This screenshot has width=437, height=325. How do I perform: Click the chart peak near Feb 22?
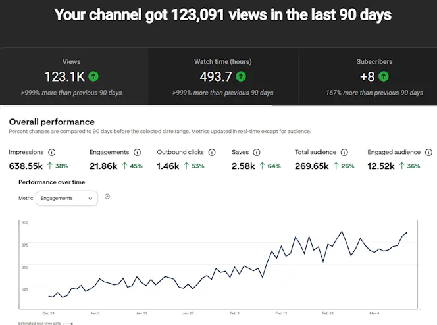tap(342, 231)
